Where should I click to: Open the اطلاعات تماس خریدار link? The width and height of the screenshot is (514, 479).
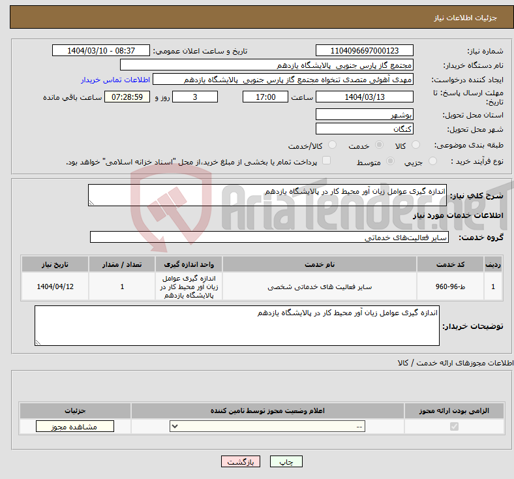pos(115,80)
